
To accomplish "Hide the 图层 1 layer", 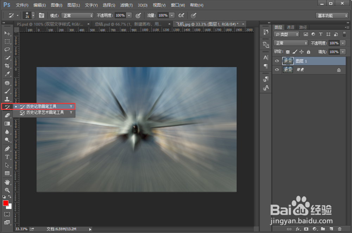I will click(277, 61).
